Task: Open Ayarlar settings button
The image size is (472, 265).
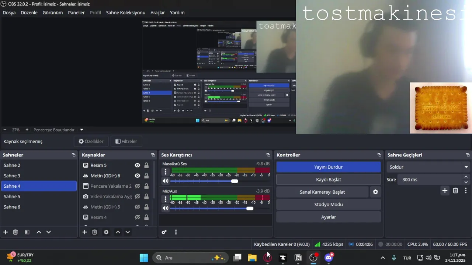Action: click(329, 217)
